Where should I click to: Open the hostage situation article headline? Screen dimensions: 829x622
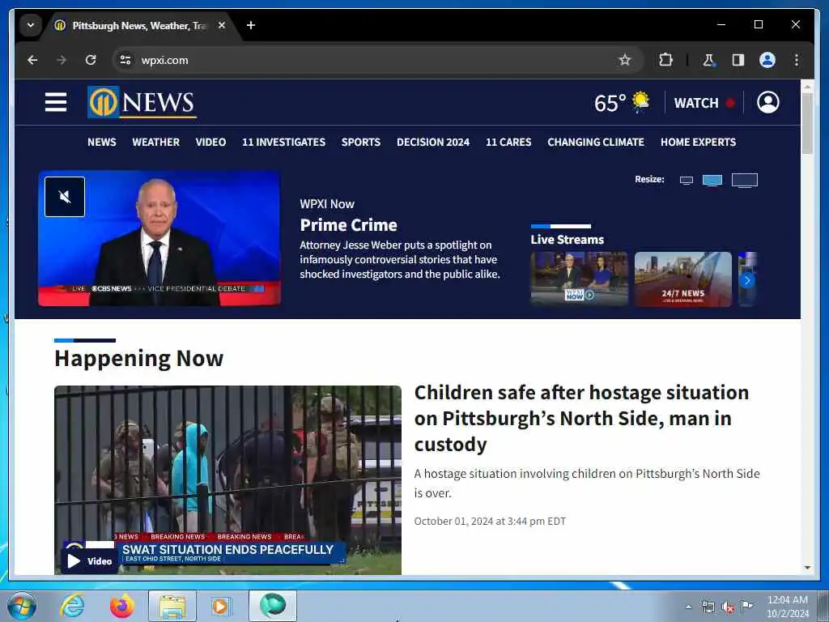(x=581, y=418)
